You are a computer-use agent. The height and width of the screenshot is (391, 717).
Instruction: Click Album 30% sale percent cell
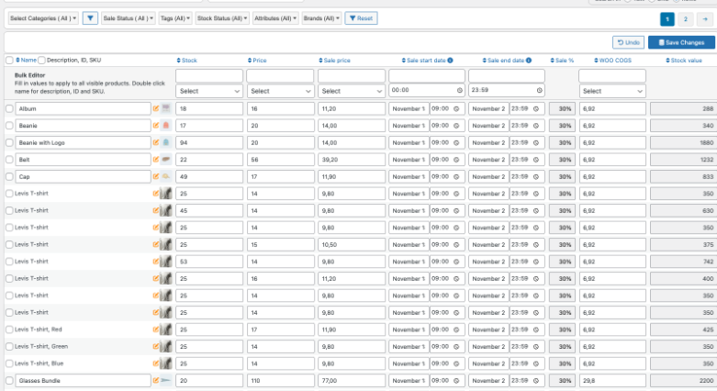(562, 109)
